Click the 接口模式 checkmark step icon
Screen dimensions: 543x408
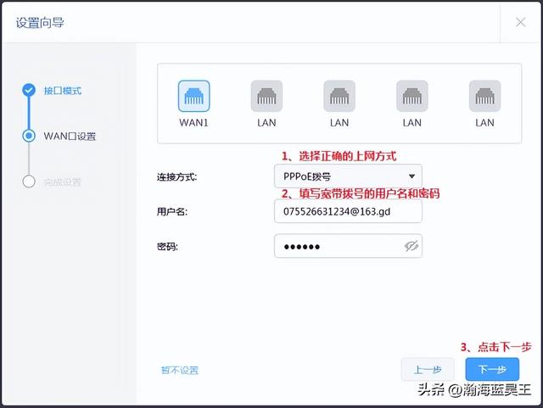[x=29, y=90]
